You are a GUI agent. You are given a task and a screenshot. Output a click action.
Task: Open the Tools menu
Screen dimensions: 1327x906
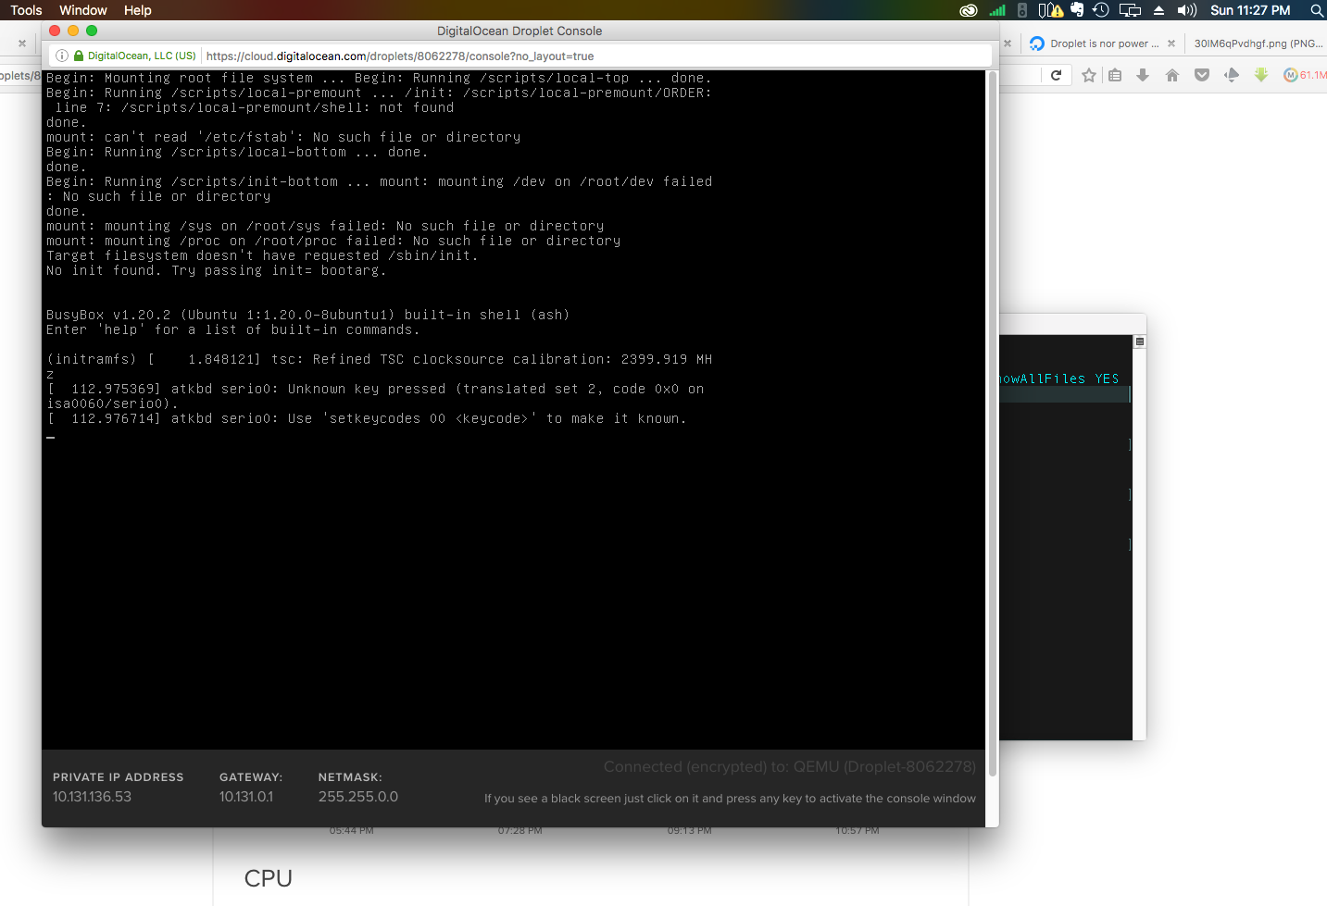26,10
